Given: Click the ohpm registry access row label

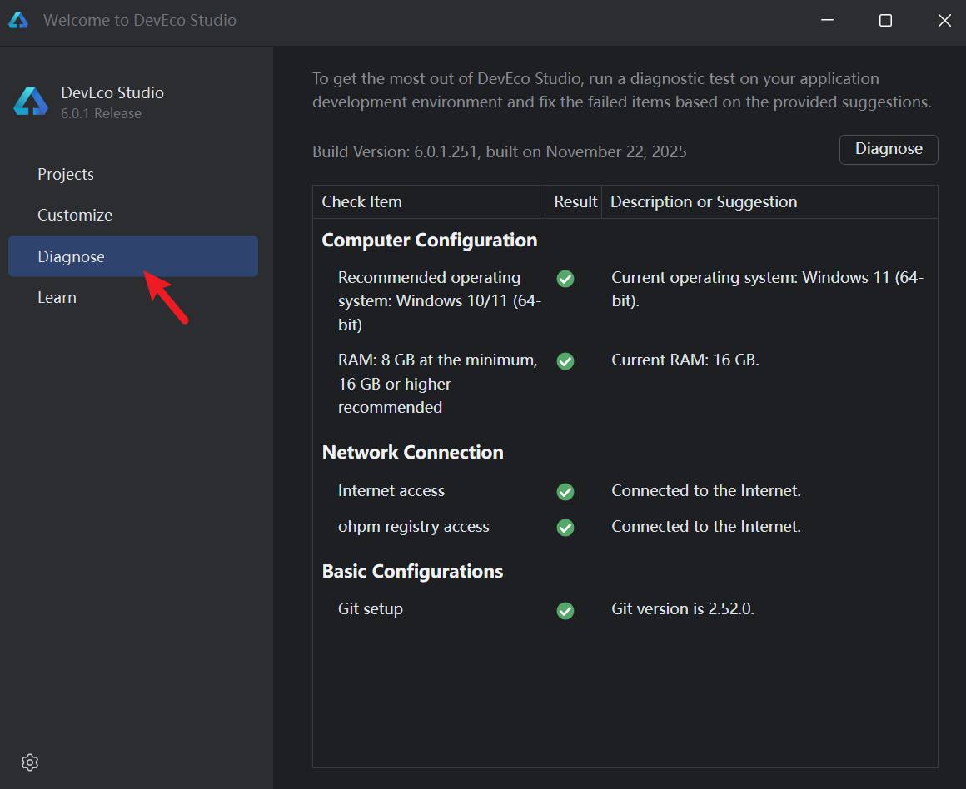Looking at the screenshot, I should click(x=413, y=527).
